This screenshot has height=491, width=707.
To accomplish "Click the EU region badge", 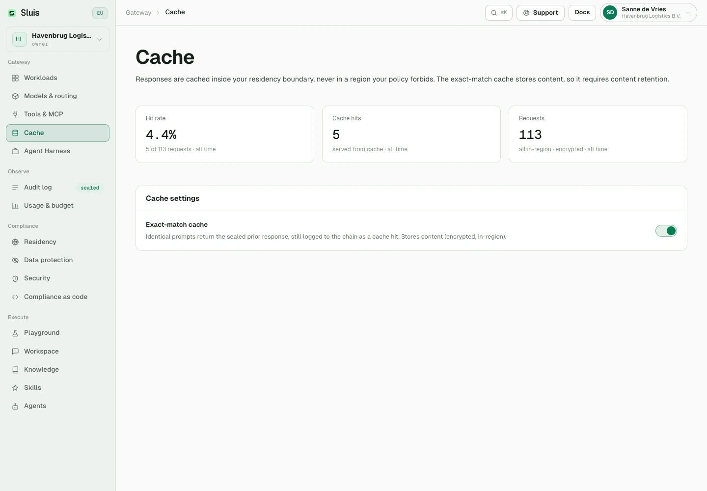I will (x=100, y=13).
